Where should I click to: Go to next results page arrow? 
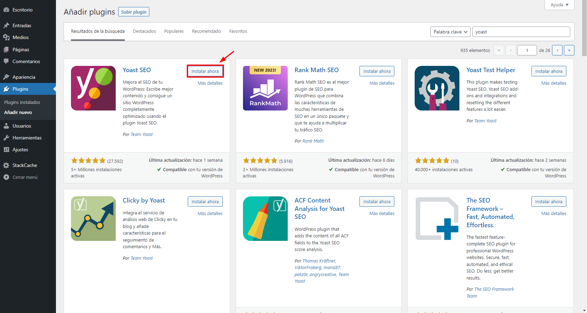[x=557, y=50]
